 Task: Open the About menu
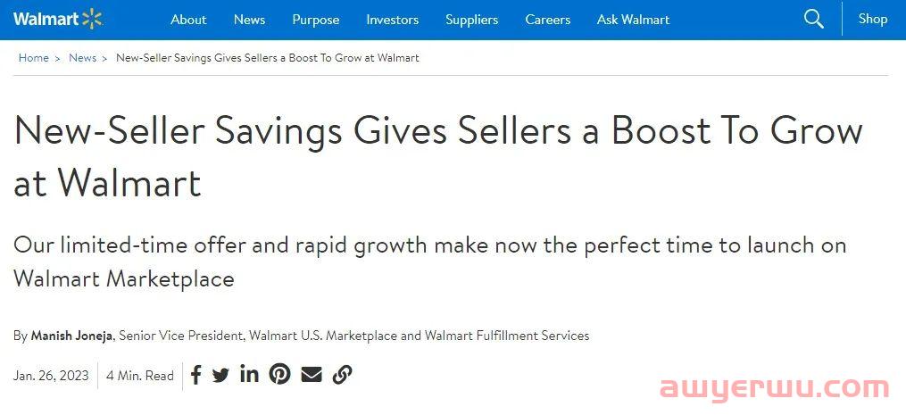tap(188, 20)
